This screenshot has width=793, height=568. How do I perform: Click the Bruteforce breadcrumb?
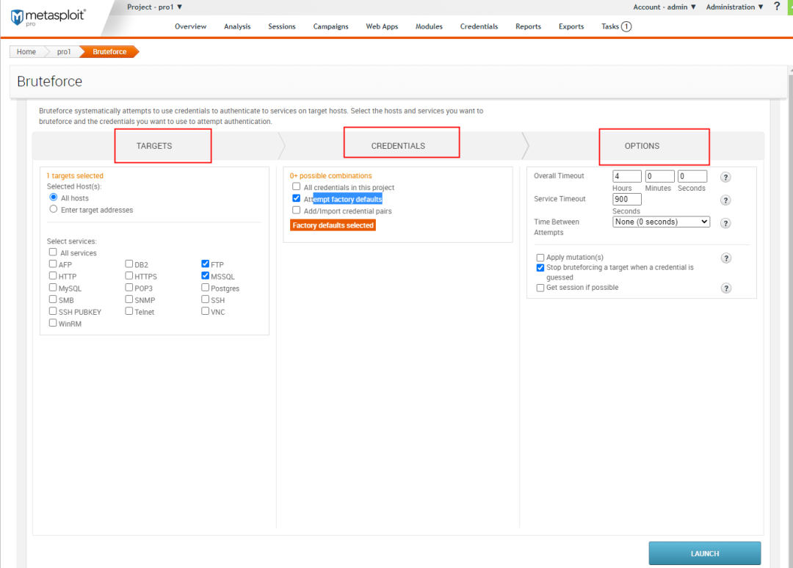click(x=109, y=51)
